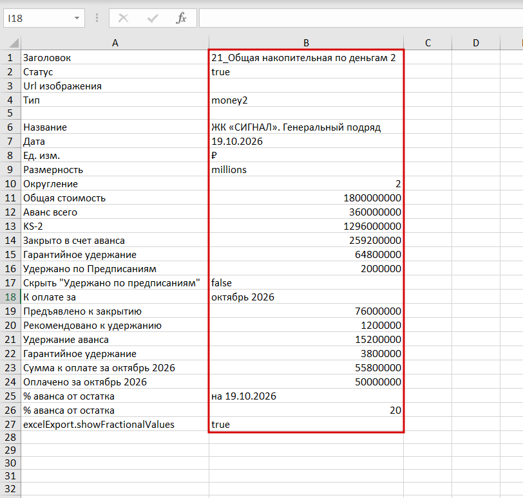Click the 'KS-2' label cell
This screenshot has width=523, height=498.
pyautogui.click(x=115, y=226)
